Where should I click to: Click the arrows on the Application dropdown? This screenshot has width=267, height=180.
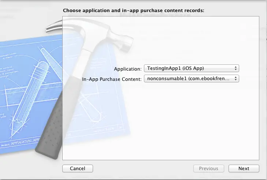236,68
